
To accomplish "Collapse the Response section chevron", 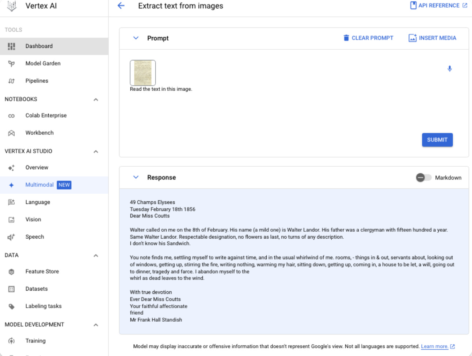I will coord(136,177).
